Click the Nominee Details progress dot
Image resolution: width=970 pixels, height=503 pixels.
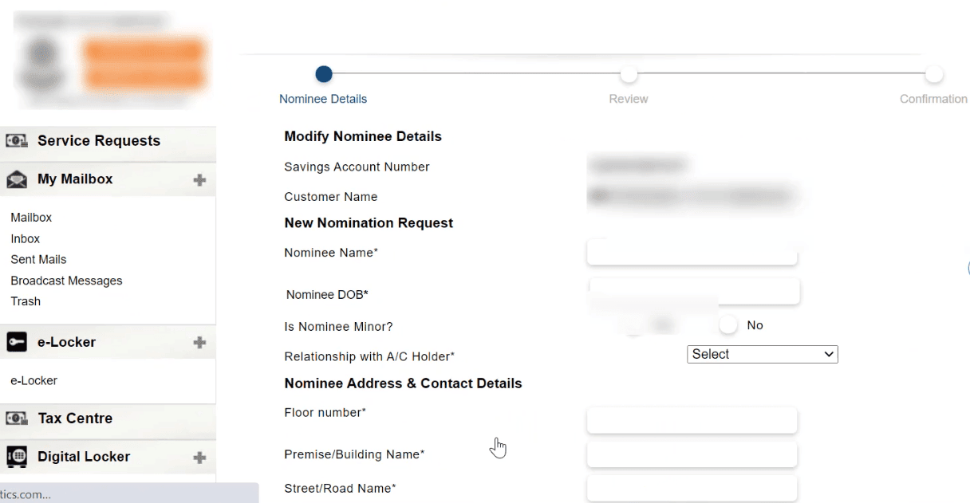pyautogui.click(x=323, y=73)
